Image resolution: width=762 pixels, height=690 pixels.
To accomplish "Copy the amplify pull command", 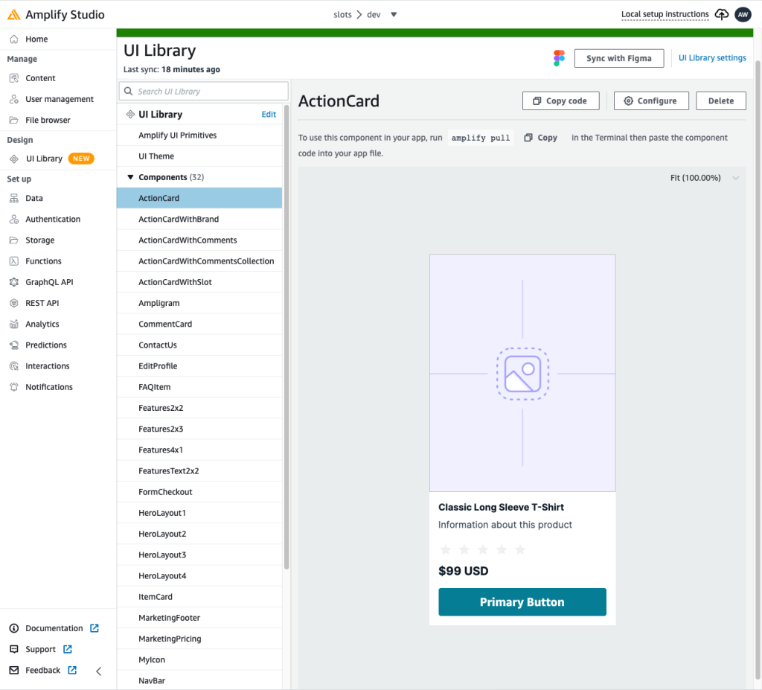I will [540, 138].
